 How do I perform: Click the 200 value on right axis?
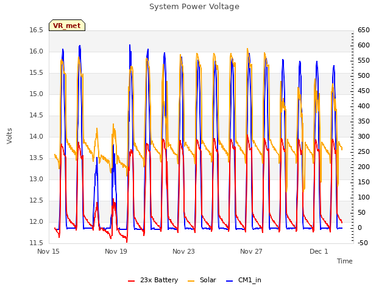(x=364, y=167)
